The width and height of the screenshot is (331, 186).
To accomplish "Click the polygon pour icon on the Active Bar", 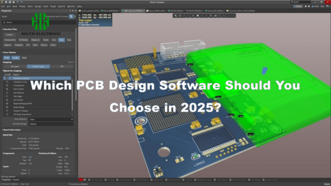I will pyautogui.click(x=215, y=15).
